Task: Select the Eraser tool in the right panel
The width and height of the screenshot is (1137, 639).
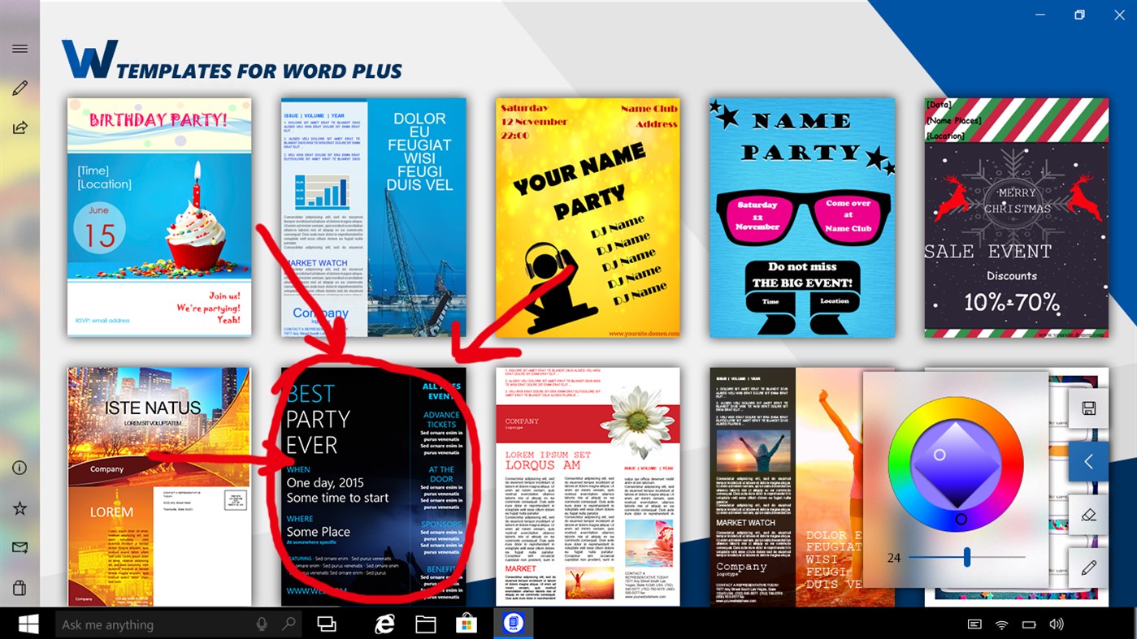Action: tap(1088, 514)
